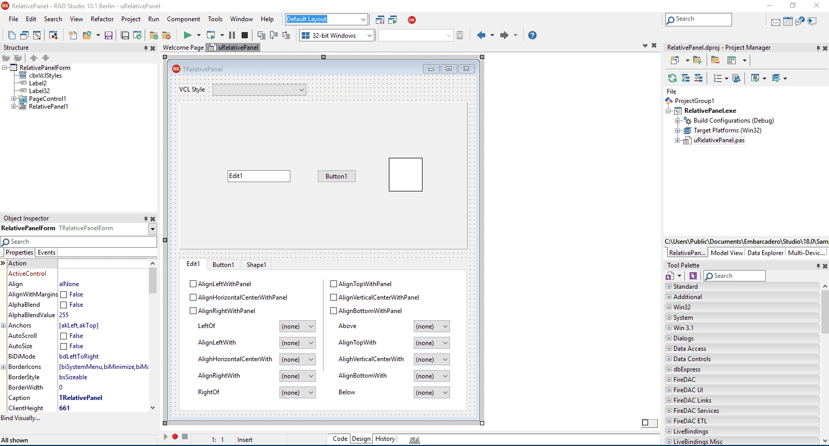Click Bind Visually link
The width and height of the screenshot is (829, 446).
(20, 418)
